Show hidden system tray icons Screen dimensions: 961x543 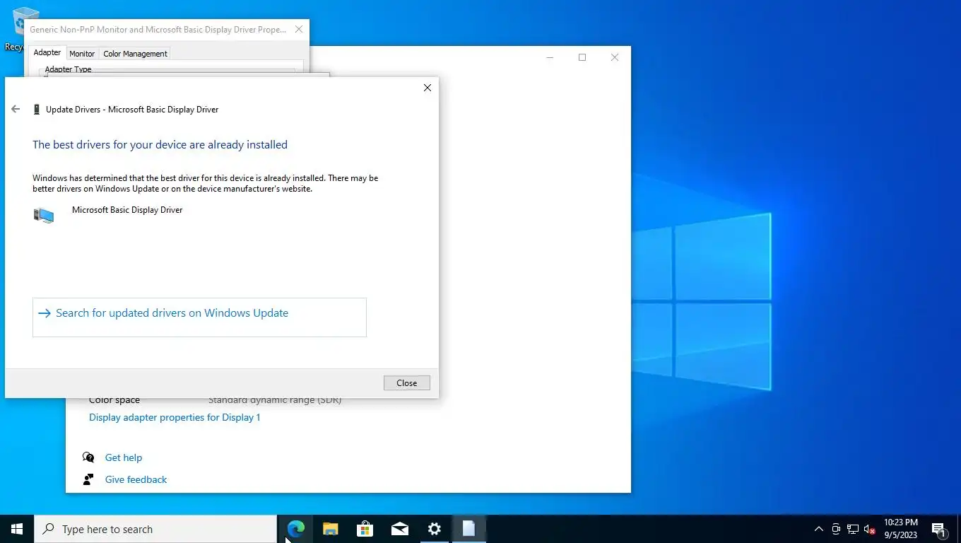tap(818, 529)
